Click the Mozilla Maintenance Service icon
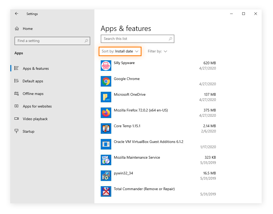 click(x=106, y=160)
